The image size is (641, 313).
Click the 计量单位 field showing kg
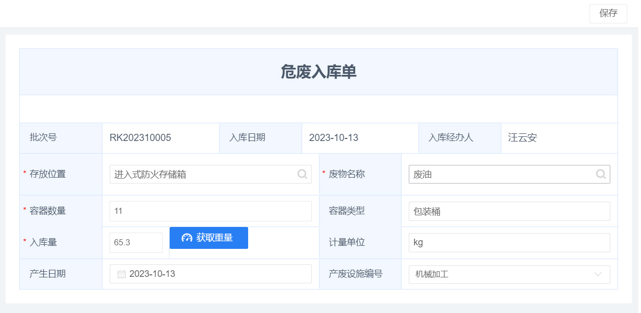coord(509,243)
